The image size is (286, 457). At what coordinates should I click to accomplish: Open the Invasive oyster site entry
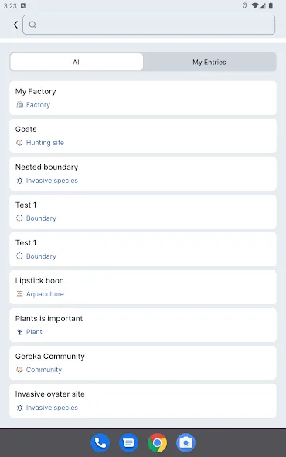[x=143, y=401]
